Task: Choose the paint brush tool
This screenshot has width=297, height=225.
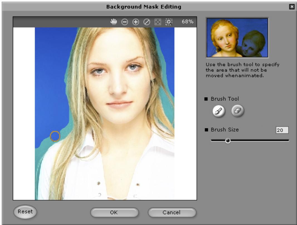Action: click(x=219, y=111)
